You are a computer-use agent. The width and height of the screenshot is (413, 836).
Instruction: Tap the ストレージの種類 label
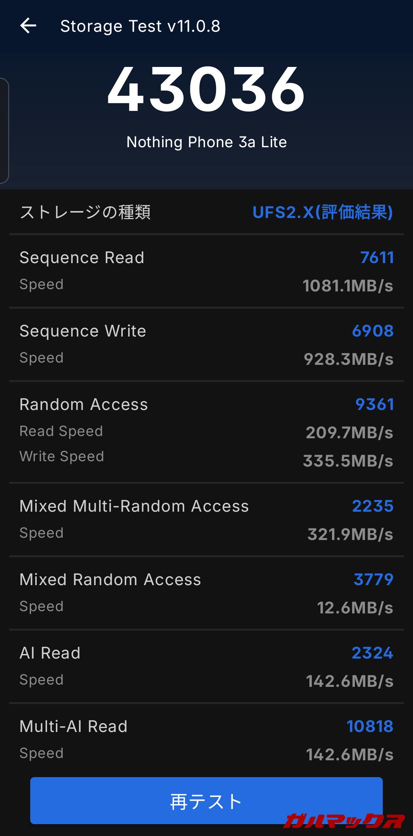[x=85, y=212]
